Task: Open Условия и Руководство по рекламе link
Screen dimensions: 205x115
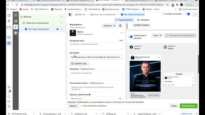Action: point(119,102)
